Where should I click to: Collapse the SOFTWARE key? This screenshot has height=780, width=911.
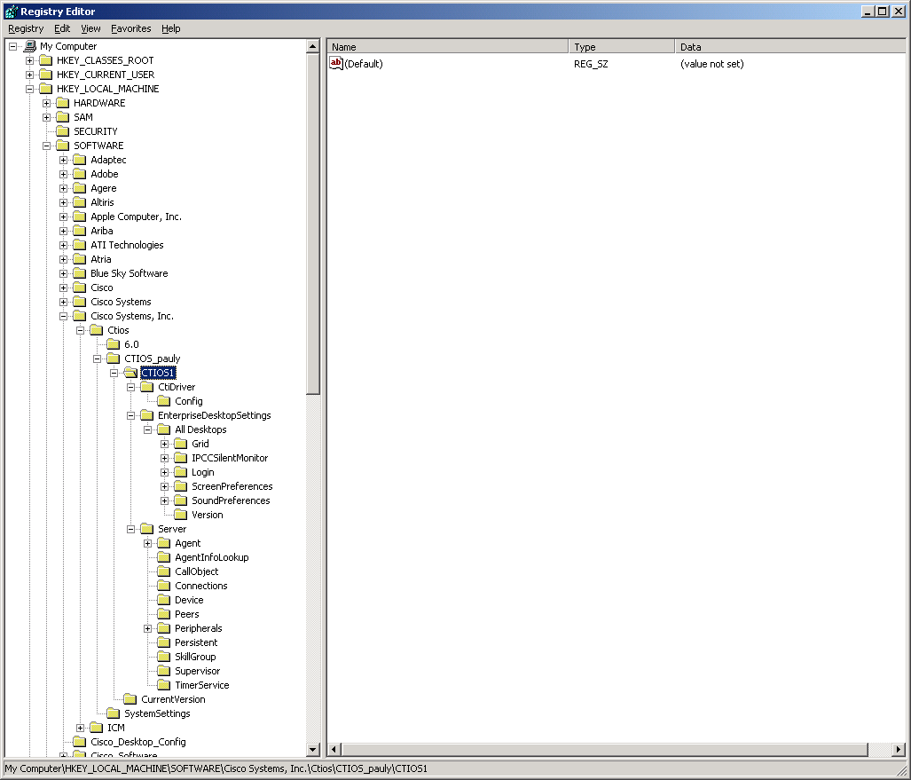pyautogui.click(x=46, y=146)
